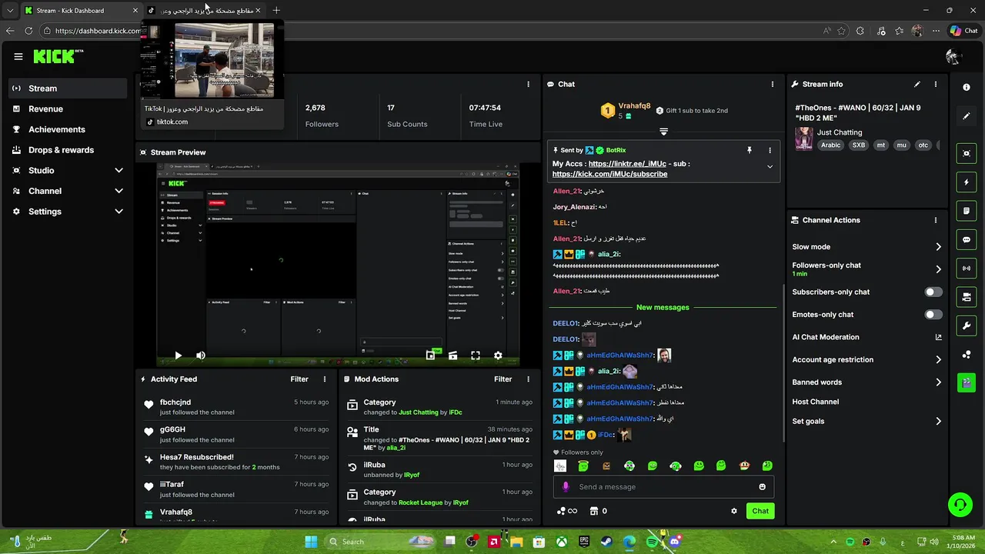Open Stream info three-dot menu
Image resolution: width=985 pixels, height=554 pixels.
[x=936, y=84]
